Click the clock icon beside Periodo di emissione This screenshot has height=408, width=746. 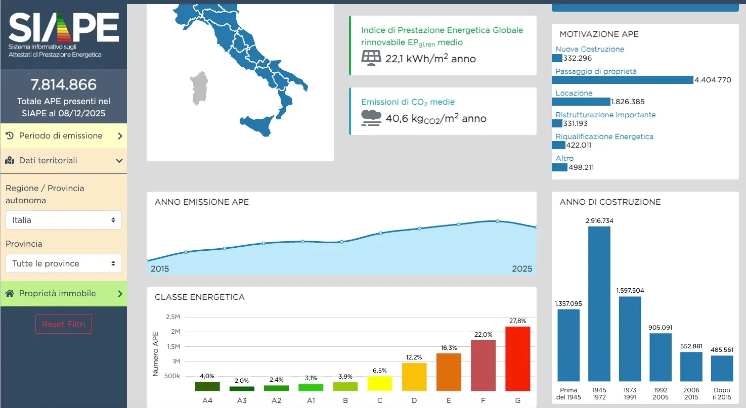[10, 135]
